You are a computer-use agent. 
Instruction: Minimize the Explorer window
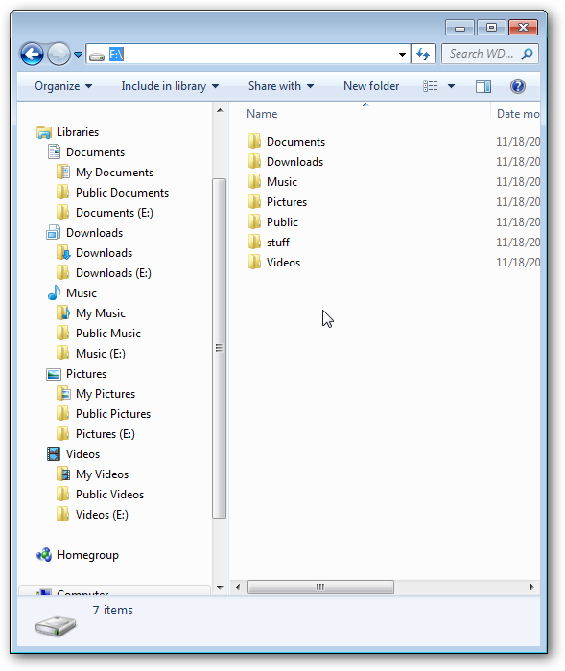coord(459,28)
